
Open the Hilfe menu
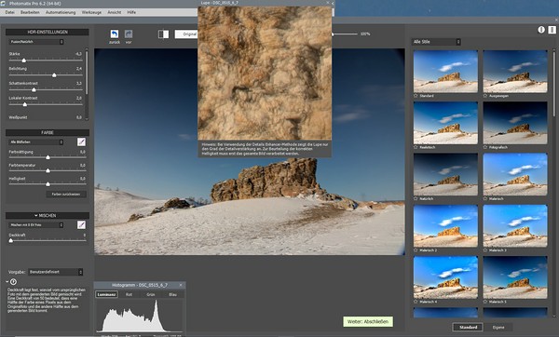131,12
